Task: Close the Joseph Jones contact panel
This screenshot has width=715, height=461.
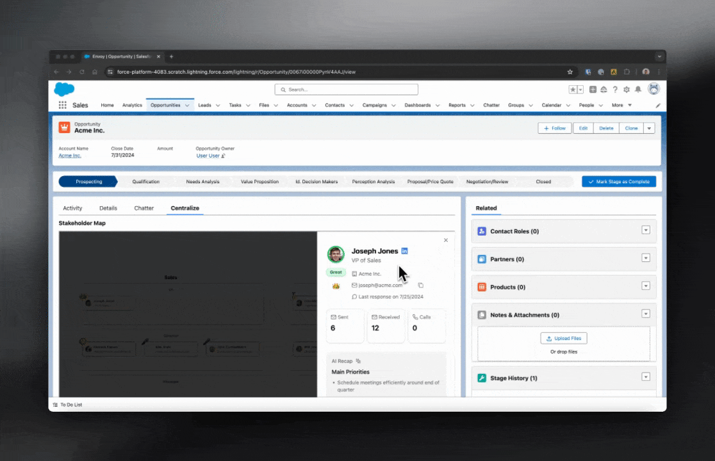Action: (x=446, y=240)
